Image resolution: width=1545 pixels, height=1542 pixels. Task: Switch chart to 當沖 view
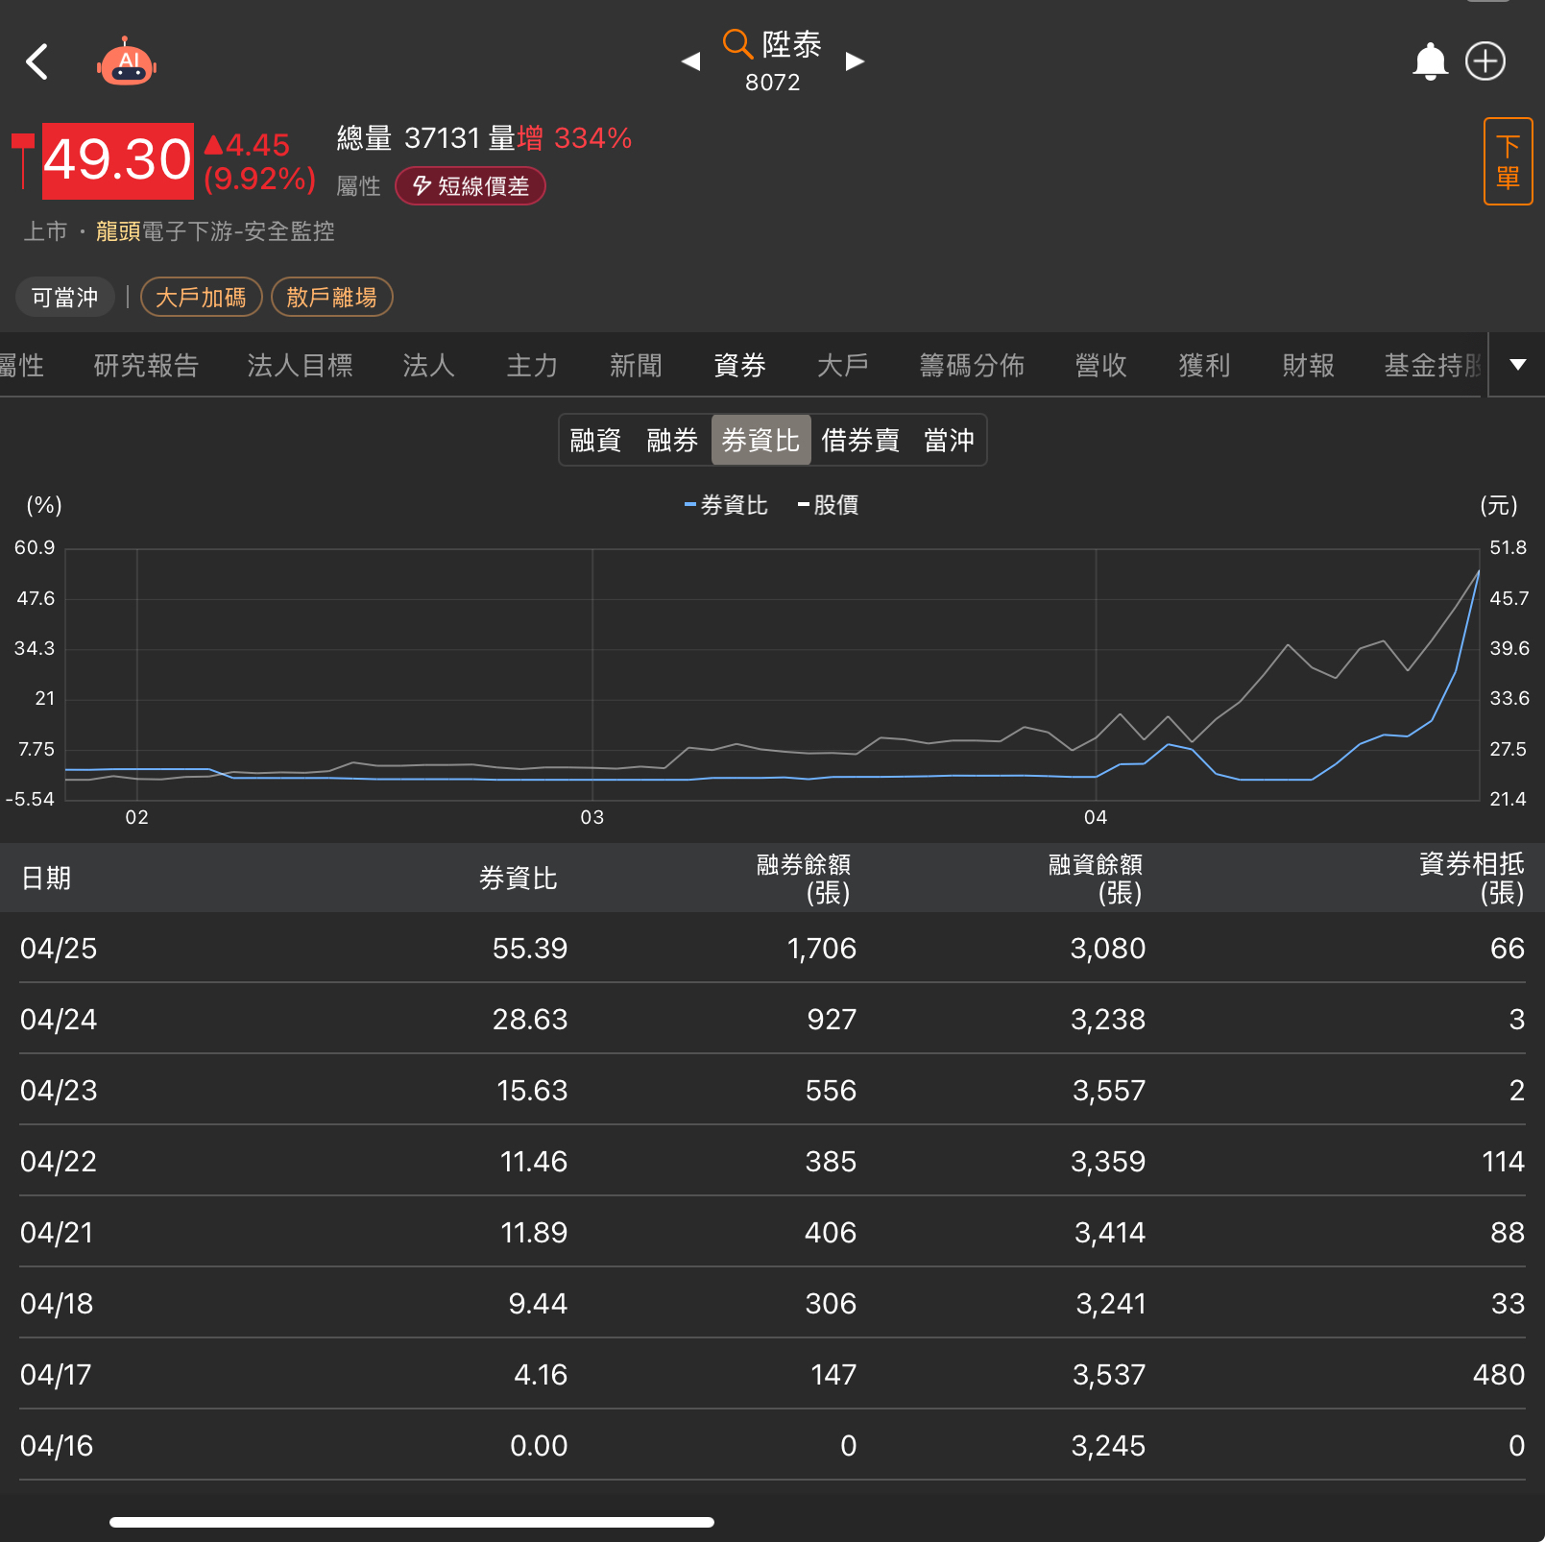click(949, 441)
